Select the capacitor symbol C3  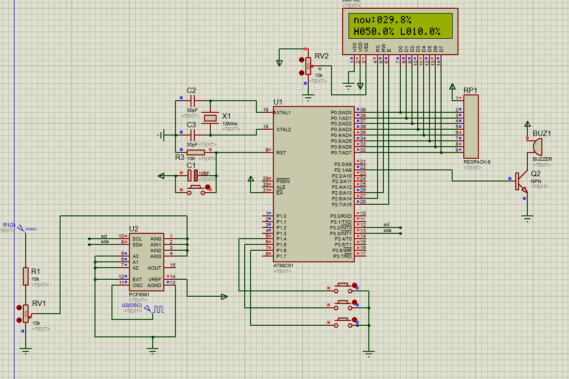click(x=192, y=135)
